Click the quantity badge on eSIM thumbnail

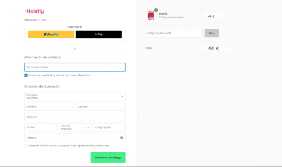tap(156, 10)
